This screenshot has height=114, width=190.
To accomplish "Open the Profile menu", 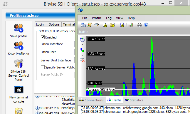I will click(97, 18).
